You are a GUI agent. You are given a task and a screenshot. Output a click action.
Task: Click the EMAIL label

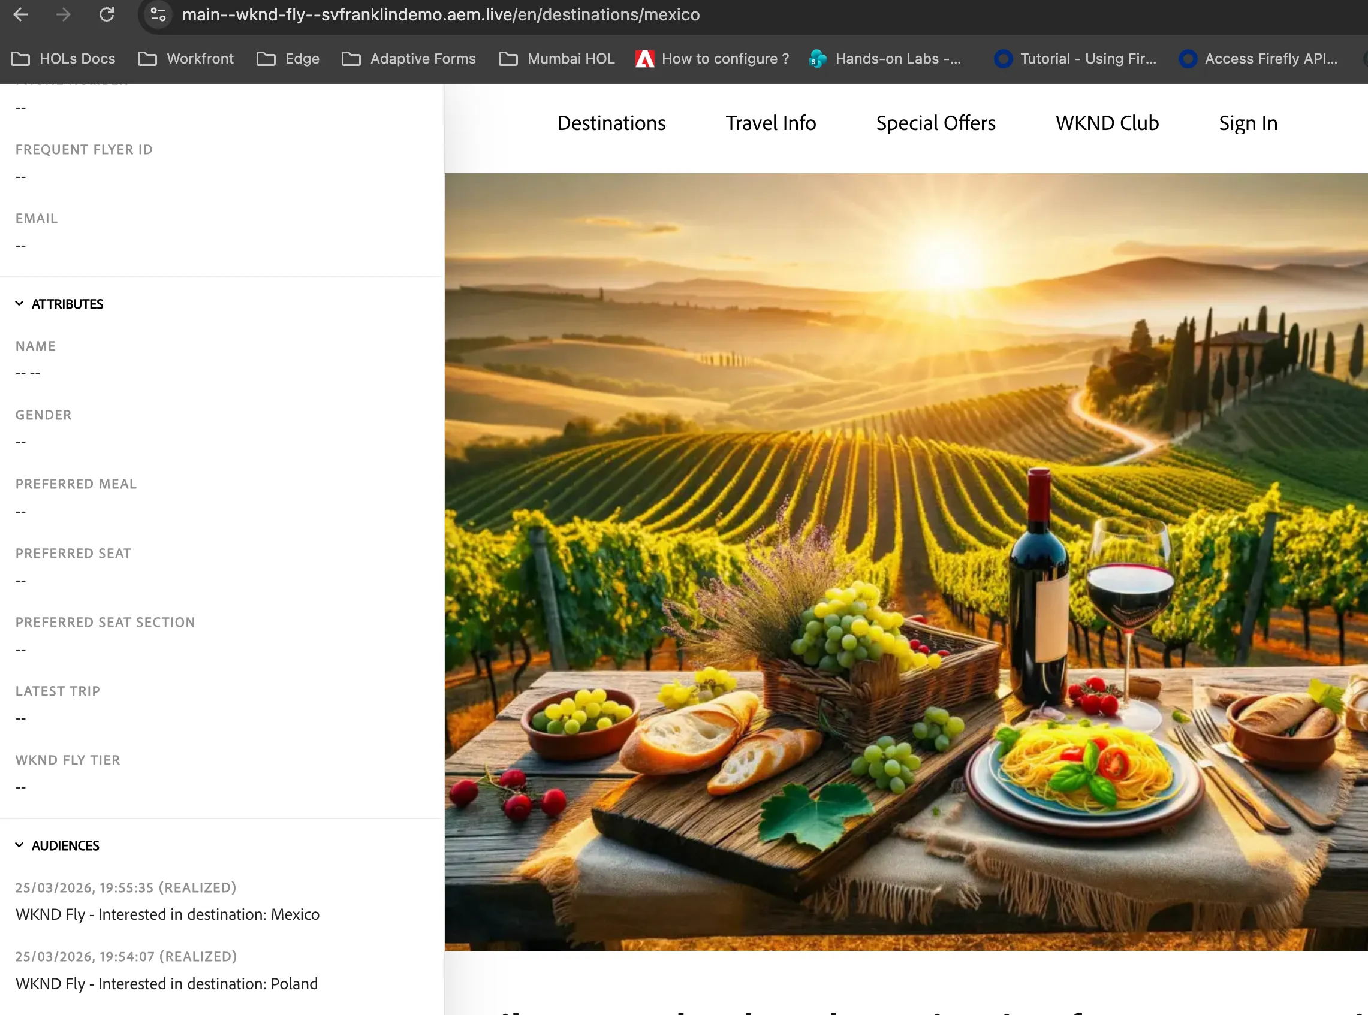click(36, 218)
